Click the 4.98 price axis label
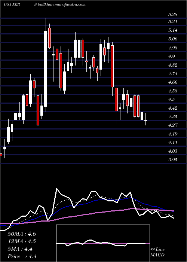Image resolution: width=187 pixels, height=262 pixels. click(173, 48)
